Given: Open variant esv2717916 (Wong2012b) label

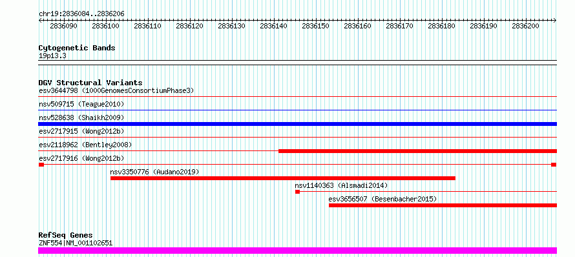Looking at the screenshot, I should [81, 158].
